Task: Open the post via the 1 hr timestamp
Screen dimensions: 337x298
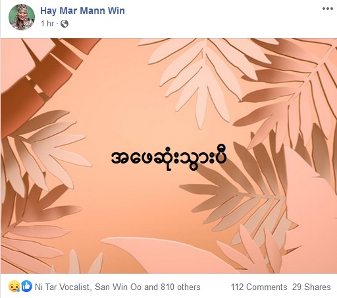Action: 47,24
